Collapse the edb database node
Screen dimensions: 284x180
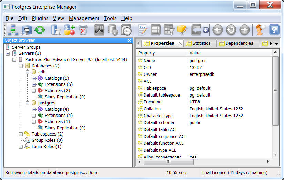click(28, 72)
